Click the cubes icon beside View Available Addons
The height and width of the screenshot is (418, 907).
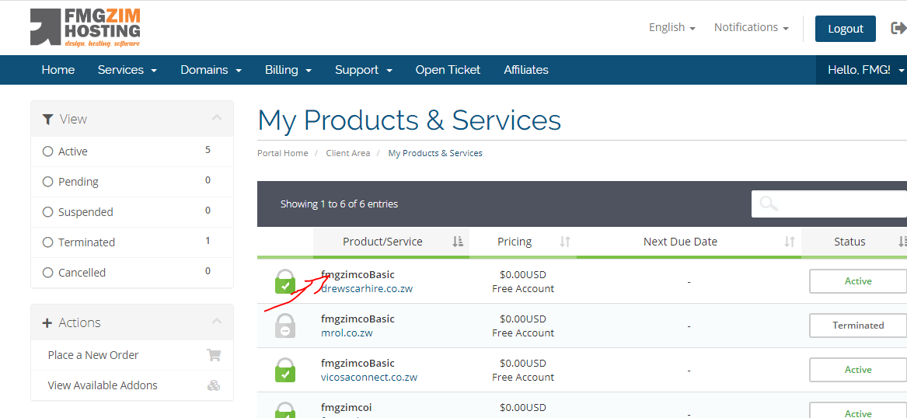214,385
